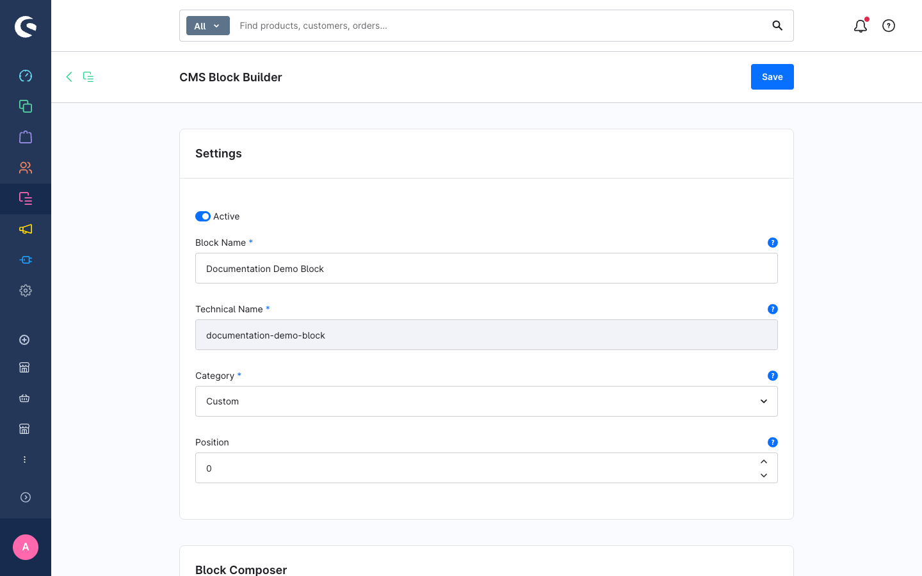Open the Extensions plug icon
This screenshot has height=576, width=922.
click(26, 260)
